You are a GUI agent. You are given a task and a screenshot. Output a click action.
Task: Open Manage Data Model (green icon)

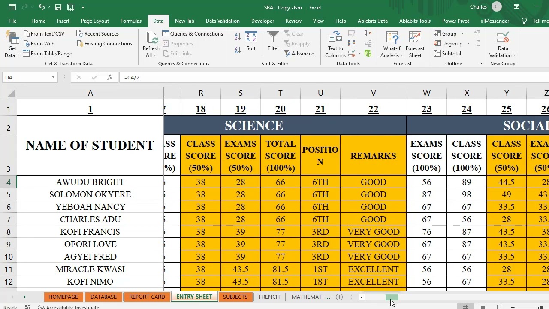(368, 53)
